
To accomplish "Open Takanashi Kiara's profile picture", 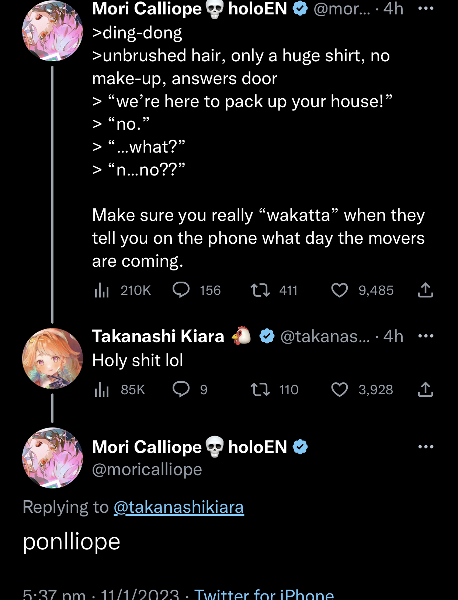I will [52, 358].
